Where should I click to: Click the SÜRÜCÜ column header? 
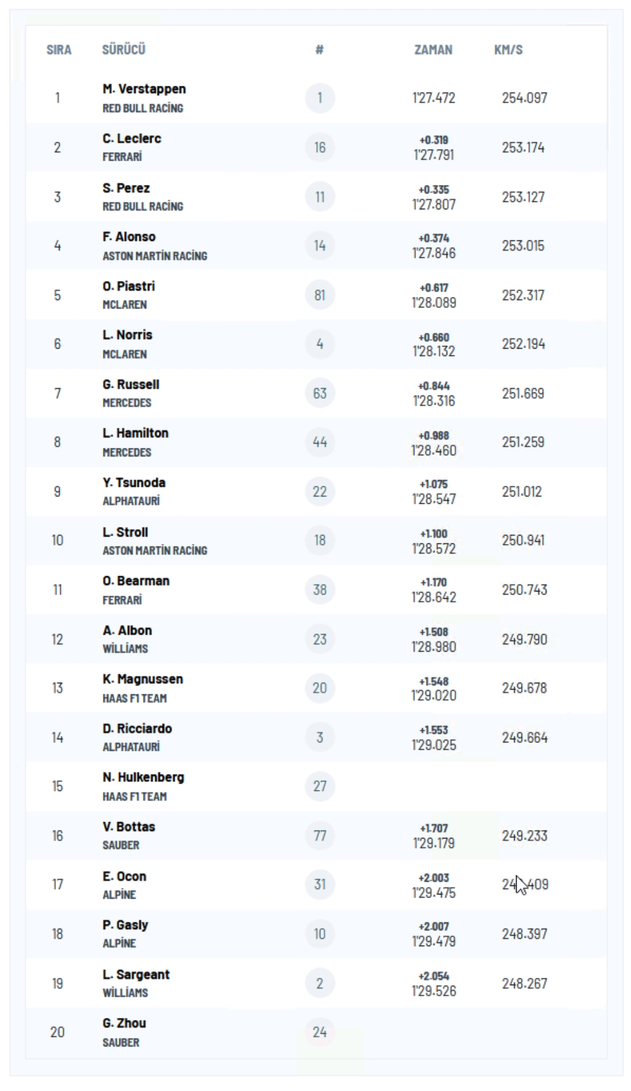tap(124, 50)
